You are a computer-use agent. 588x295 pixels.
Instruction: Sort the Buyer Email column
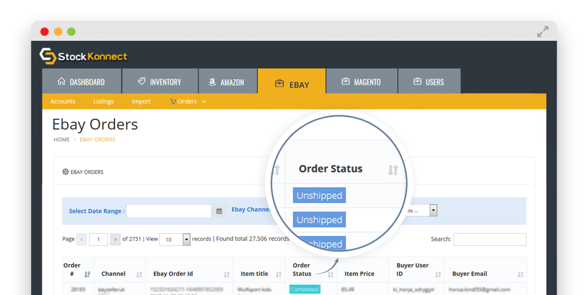(x=520, y=274)
